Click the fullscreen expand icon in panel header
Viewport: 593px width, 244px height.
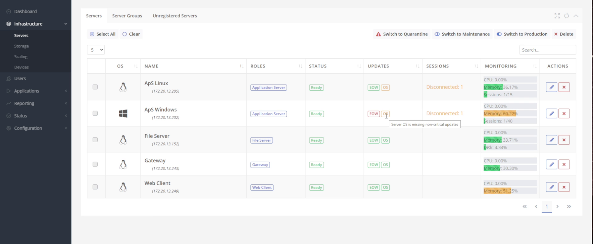pyautogui.click(x=557, y=16)
